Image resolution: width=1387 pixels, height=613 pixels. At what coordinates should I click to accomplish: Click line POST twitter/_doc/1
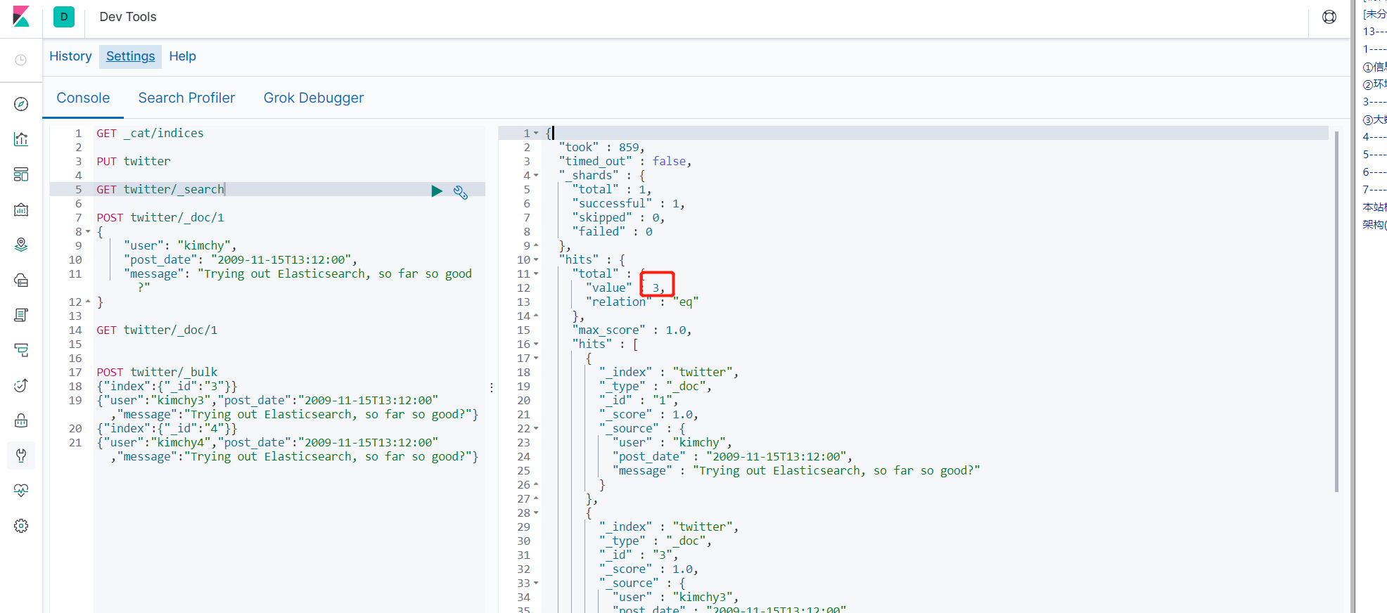160,217
